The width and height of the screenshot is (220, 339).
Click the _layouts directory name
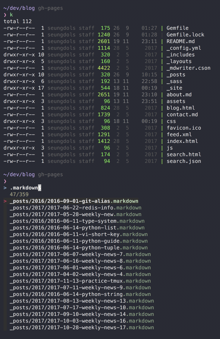(x=179, y=61)
